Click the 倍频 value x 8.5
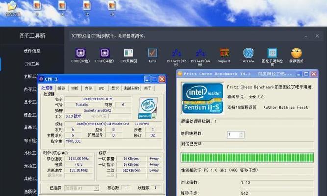The image size is (327, 196). coord(78,165)
